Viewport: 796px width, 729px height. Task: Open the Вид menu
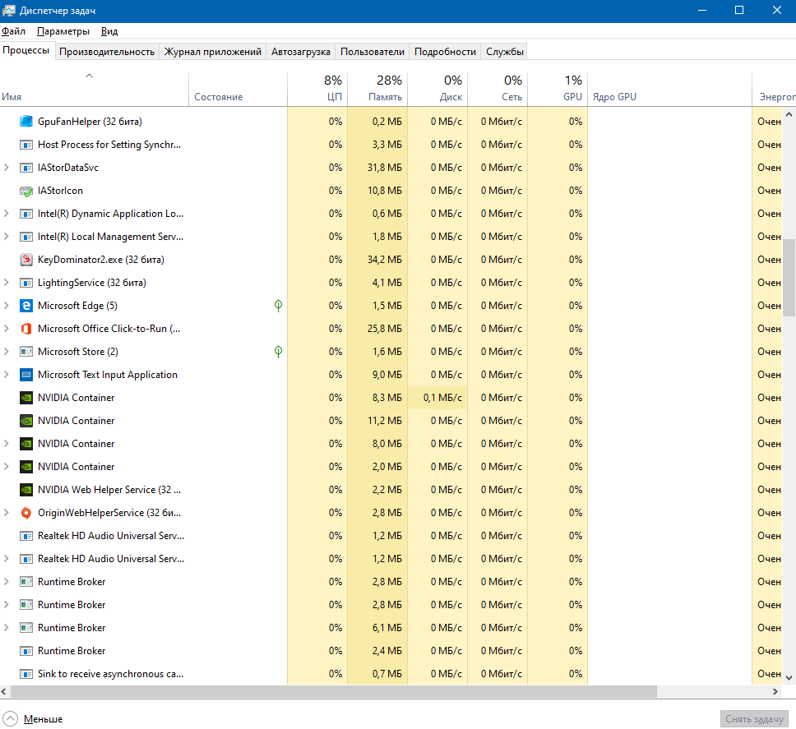tap(109, 31)
